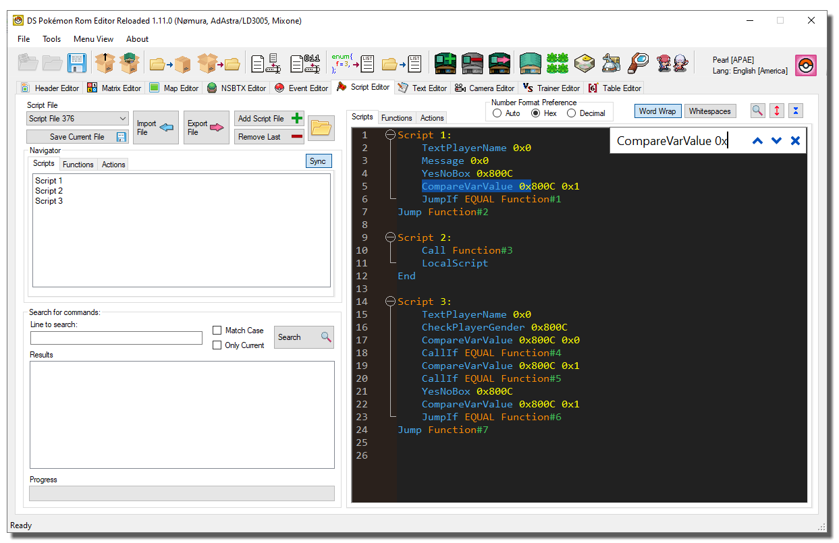
Task: Select Script 2 in the Navigator list
Action: [x=49, y=191]
